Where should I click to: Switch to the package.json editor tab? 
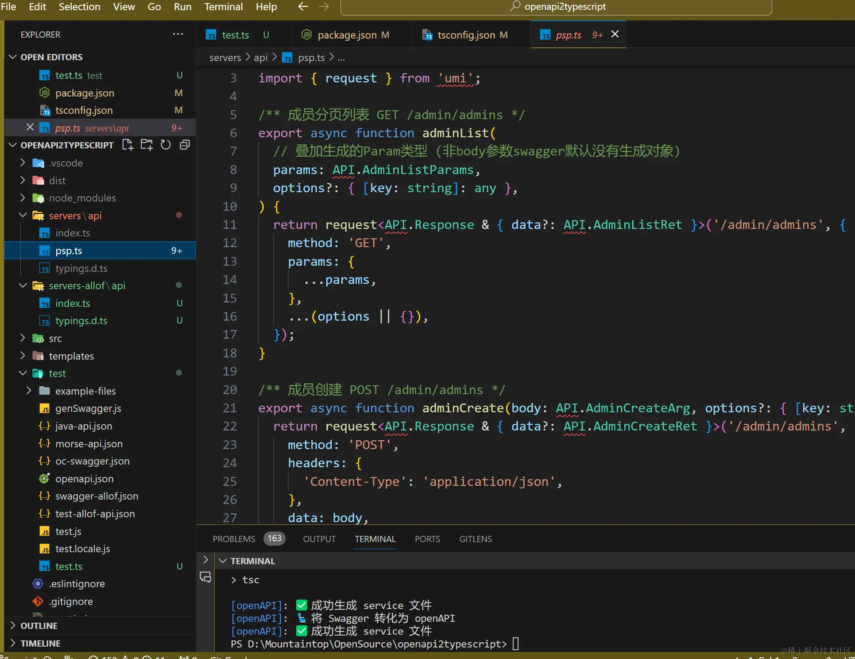[x=352, y=35]
